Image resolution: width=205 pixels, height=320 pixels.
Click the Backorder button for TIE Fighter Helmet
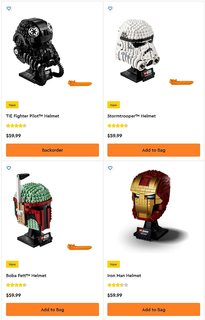click(52, 150)
